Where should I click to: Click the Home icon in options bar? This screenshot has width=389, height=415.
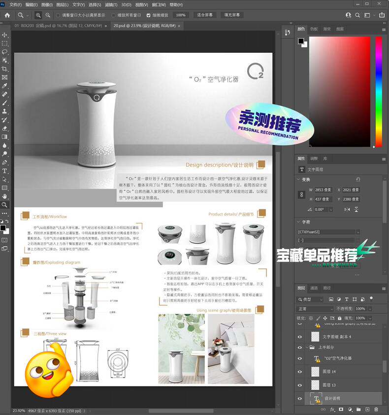(7, 15)
